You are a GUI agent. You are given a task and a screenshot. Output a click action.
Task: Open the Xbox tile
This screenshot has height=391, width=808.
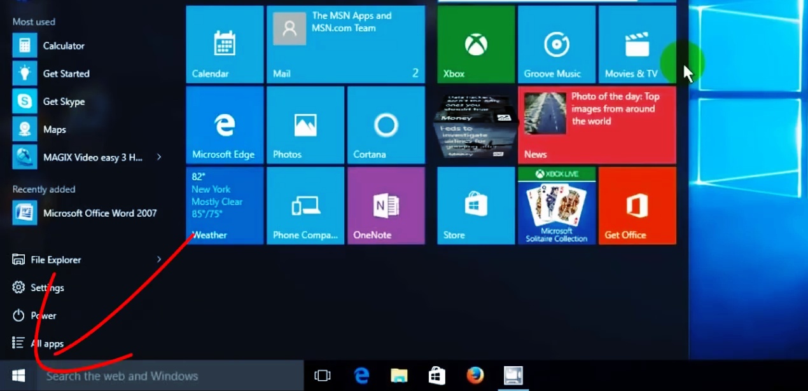[476, 45]
